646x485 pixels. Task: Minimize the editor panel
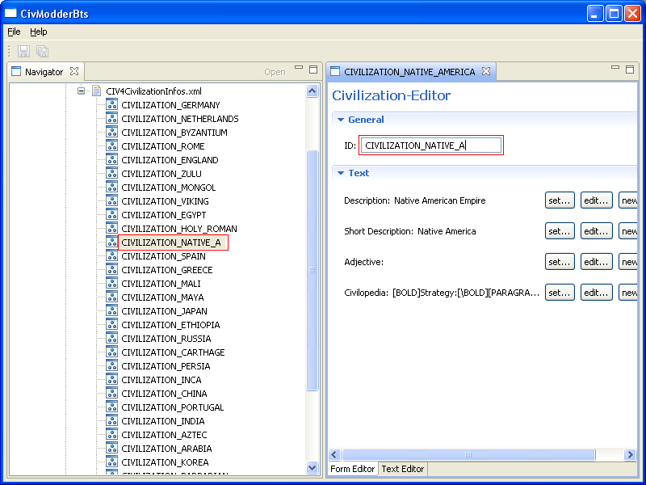[x=615, y=67]
